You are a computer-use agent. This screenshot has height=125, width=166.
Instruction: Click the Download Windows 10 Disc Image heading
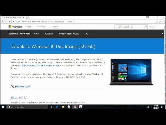[x=53, y=46]
